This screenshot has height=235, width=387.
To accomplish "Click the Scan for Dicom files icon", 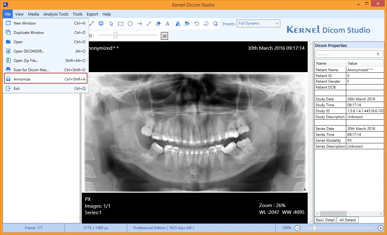I will (x=8, y=70).
